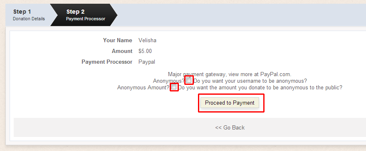Click the Paypal processor value
The height and width of the screenshot is (151, 366).
pos(146,62)
